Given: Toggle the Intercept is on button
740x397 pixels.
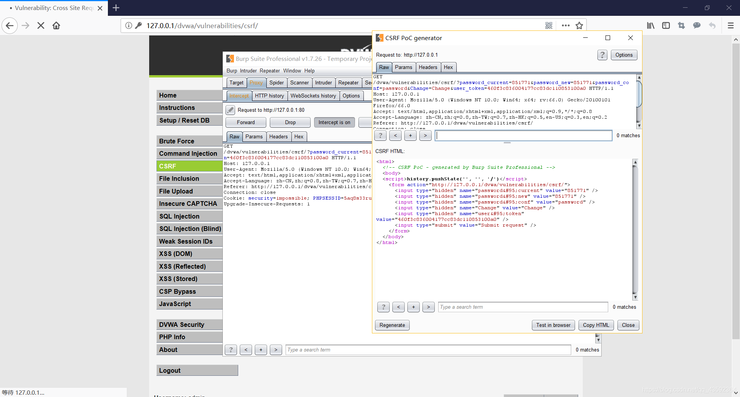Looking at the screenshot, I should coord(334,123).
